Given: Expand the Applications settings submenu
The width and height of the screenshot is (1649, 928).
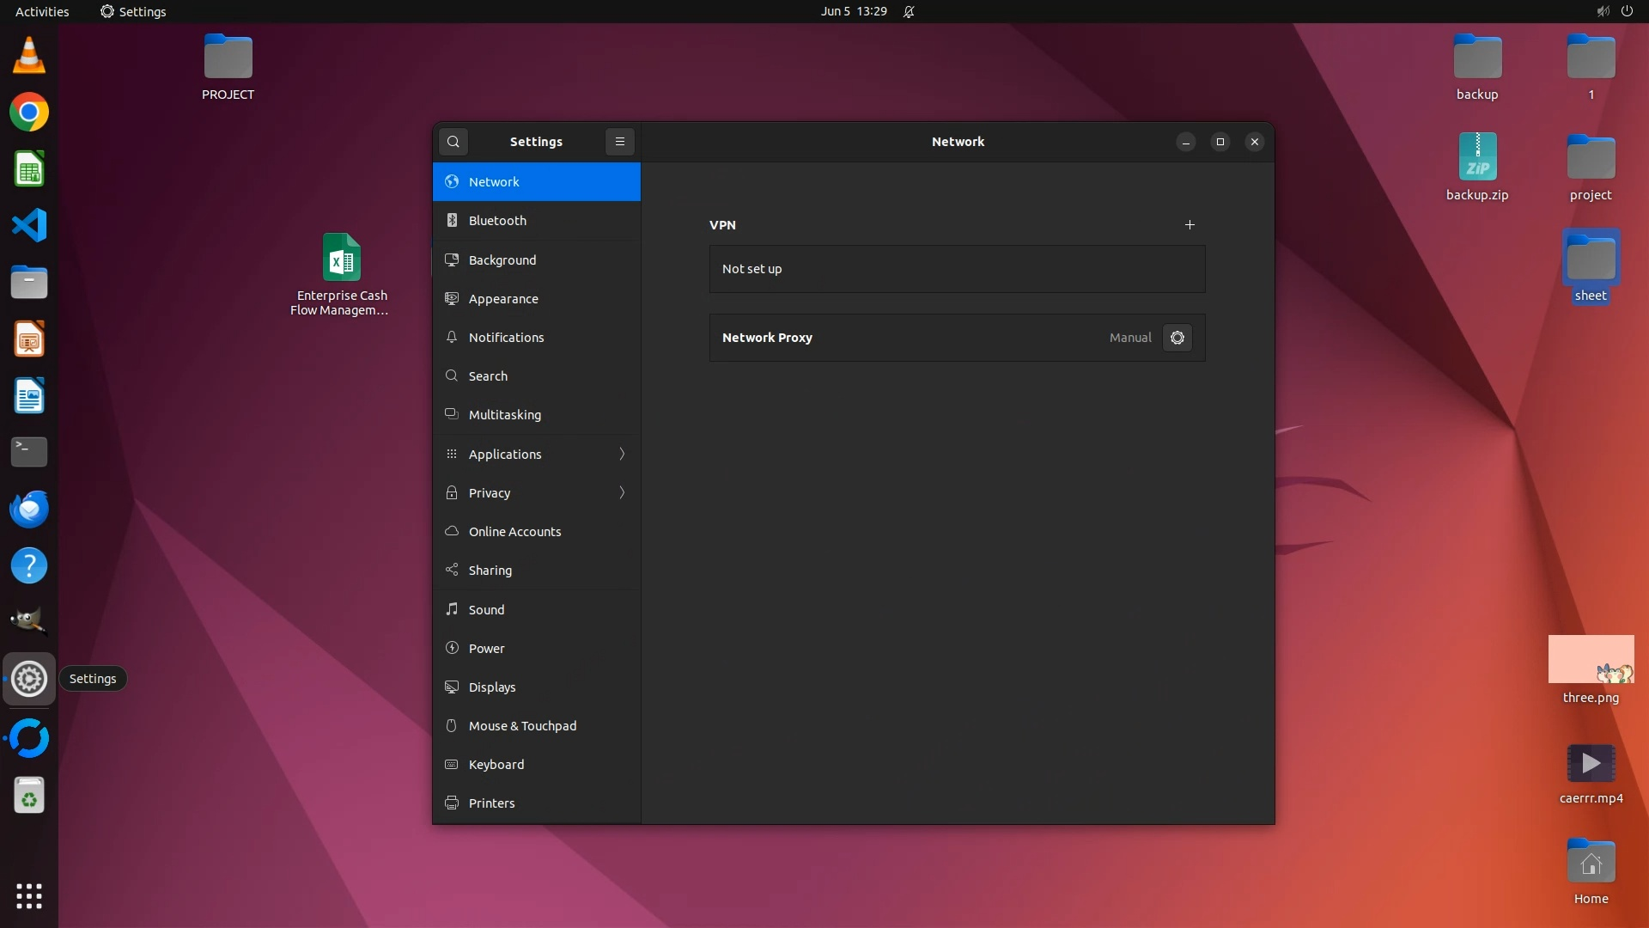Looking at the screenshot, I should point(621,454).
